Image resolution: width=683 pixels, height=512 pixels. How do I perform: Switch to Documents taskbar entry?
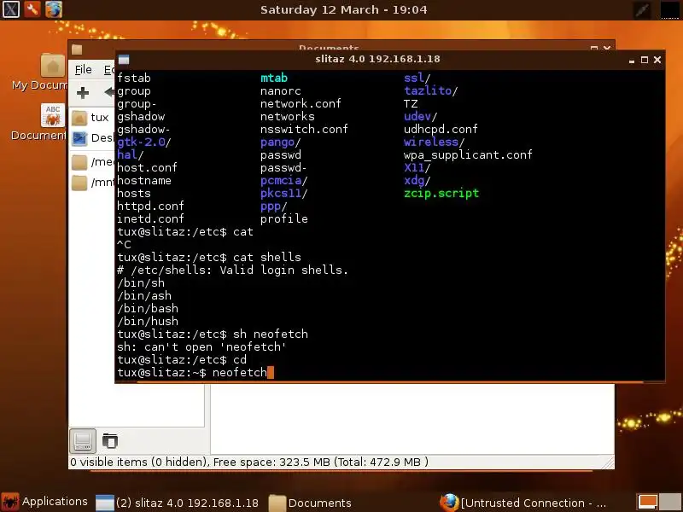coord(310,503)
